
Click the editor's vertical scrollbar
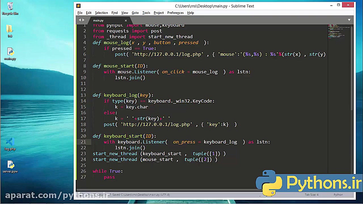point(352,68)
